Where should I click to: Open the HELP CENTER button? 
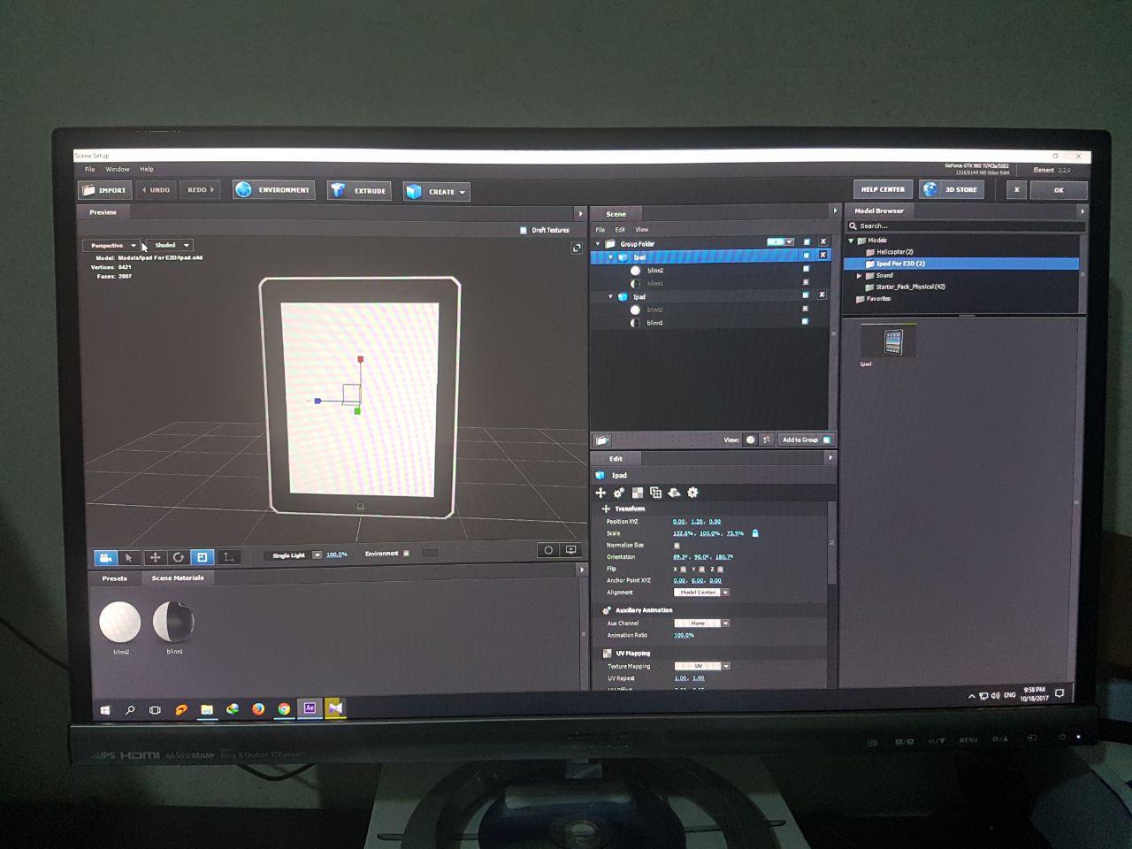pyautogui.click(x=883, y=189)
